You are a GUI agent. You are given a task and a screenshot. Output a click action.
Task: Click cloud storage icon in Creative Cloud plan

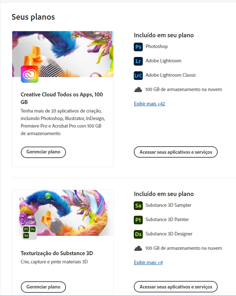click(138, 90)
